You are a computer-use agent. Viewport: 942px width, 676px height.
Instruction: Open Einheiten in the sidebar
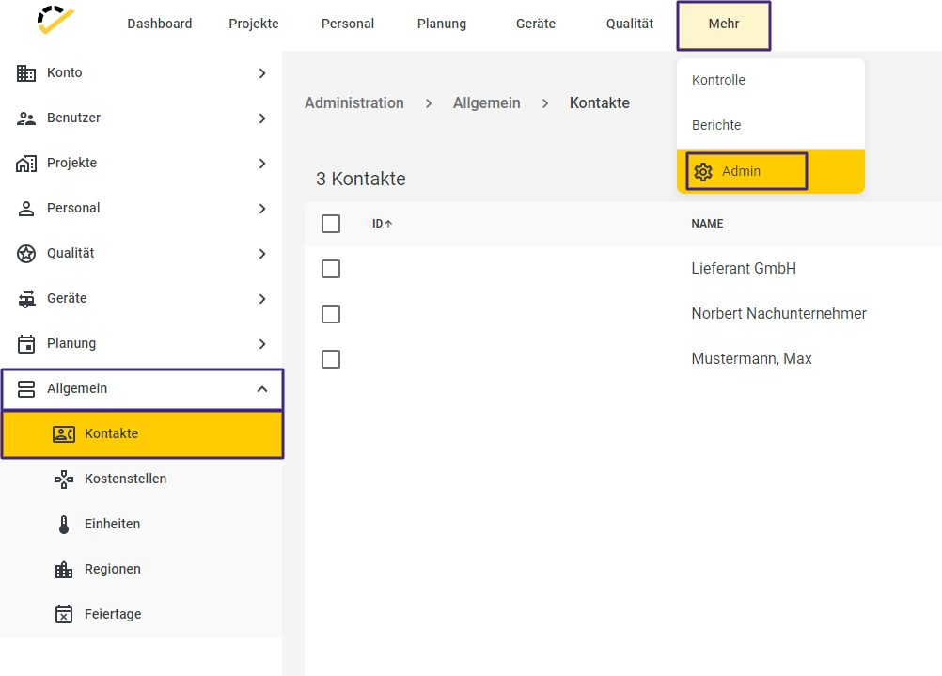tap(141, 524)
